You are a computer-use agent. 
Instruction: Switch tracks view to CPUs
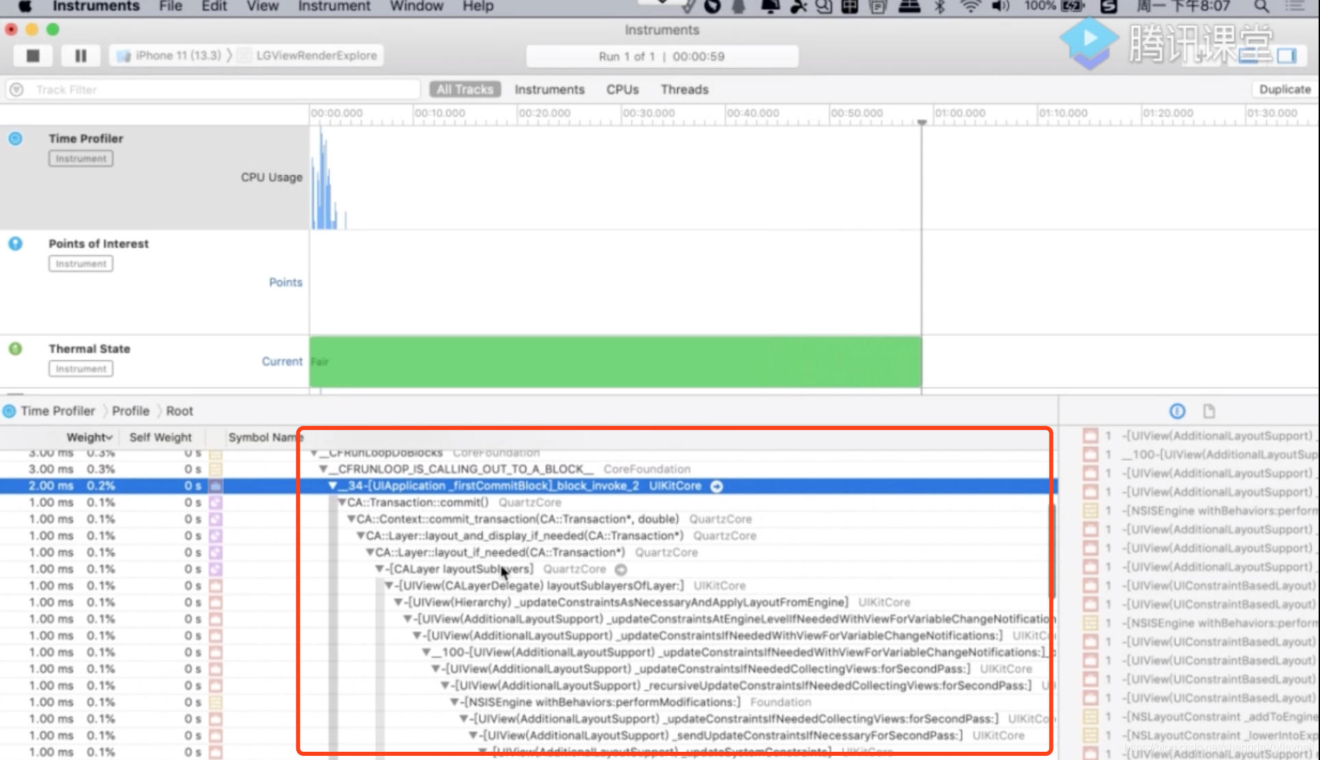tap(622, 89)
